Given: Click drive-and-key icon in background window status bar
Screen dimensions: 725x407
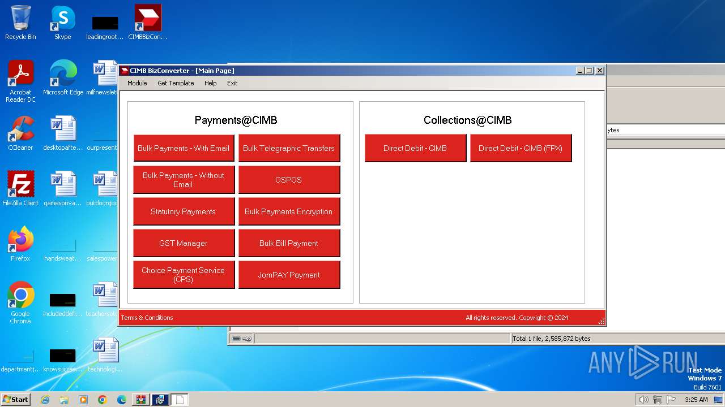Looking at the screenshot, I should point(242,339).
